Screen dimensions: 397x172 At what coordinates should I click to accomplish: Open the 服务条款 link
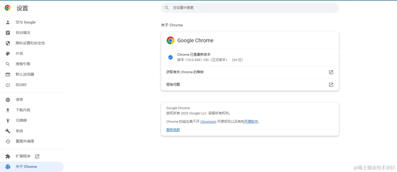click(173, 130)
